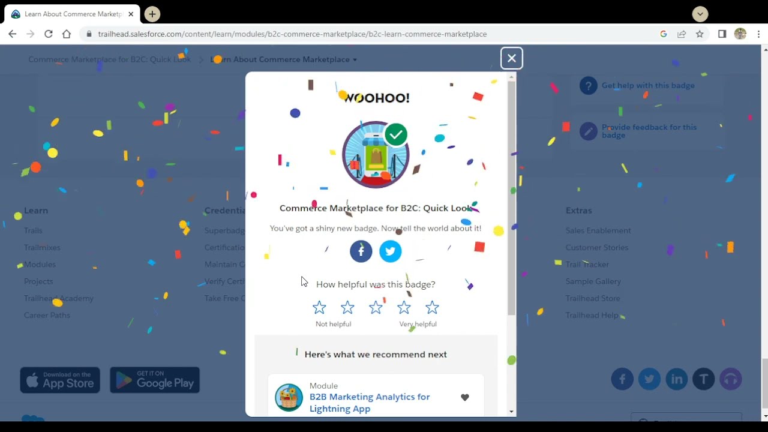Open the tab search dropdown

click(700, 14)
